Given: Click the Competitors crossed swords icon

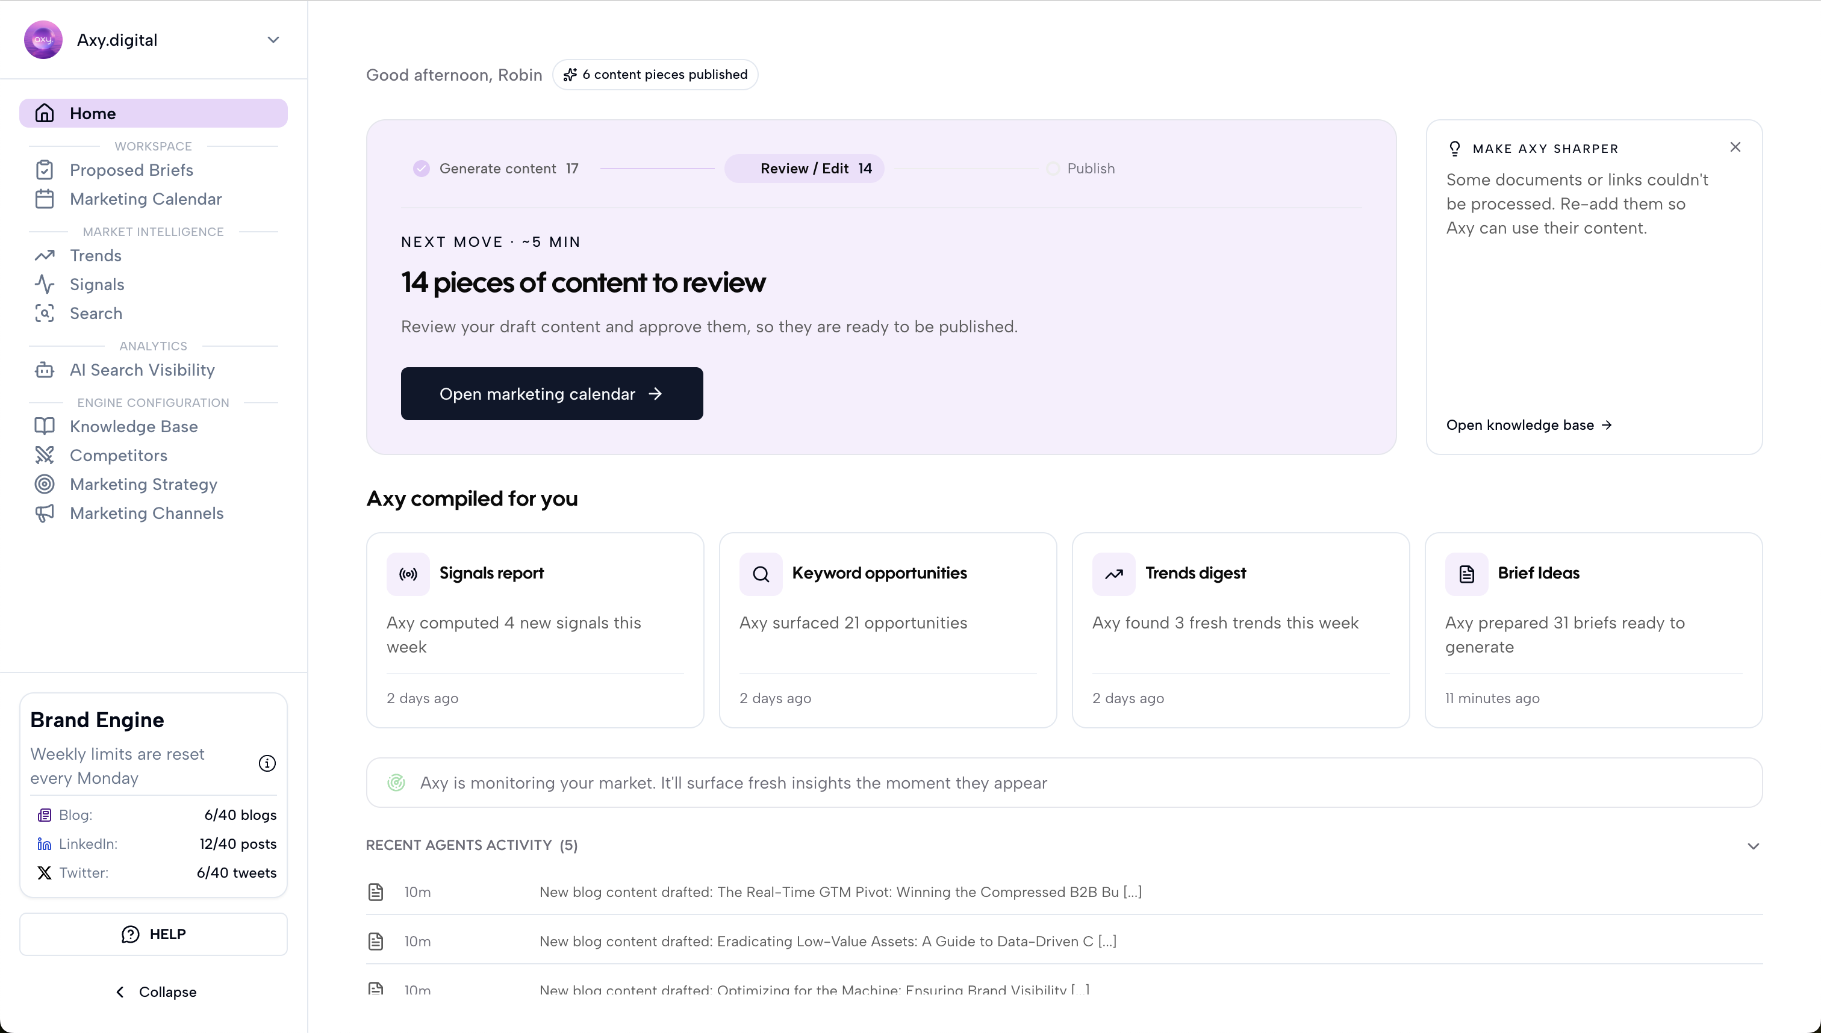Looking at the screenshot, I should (x=45, y=456).
